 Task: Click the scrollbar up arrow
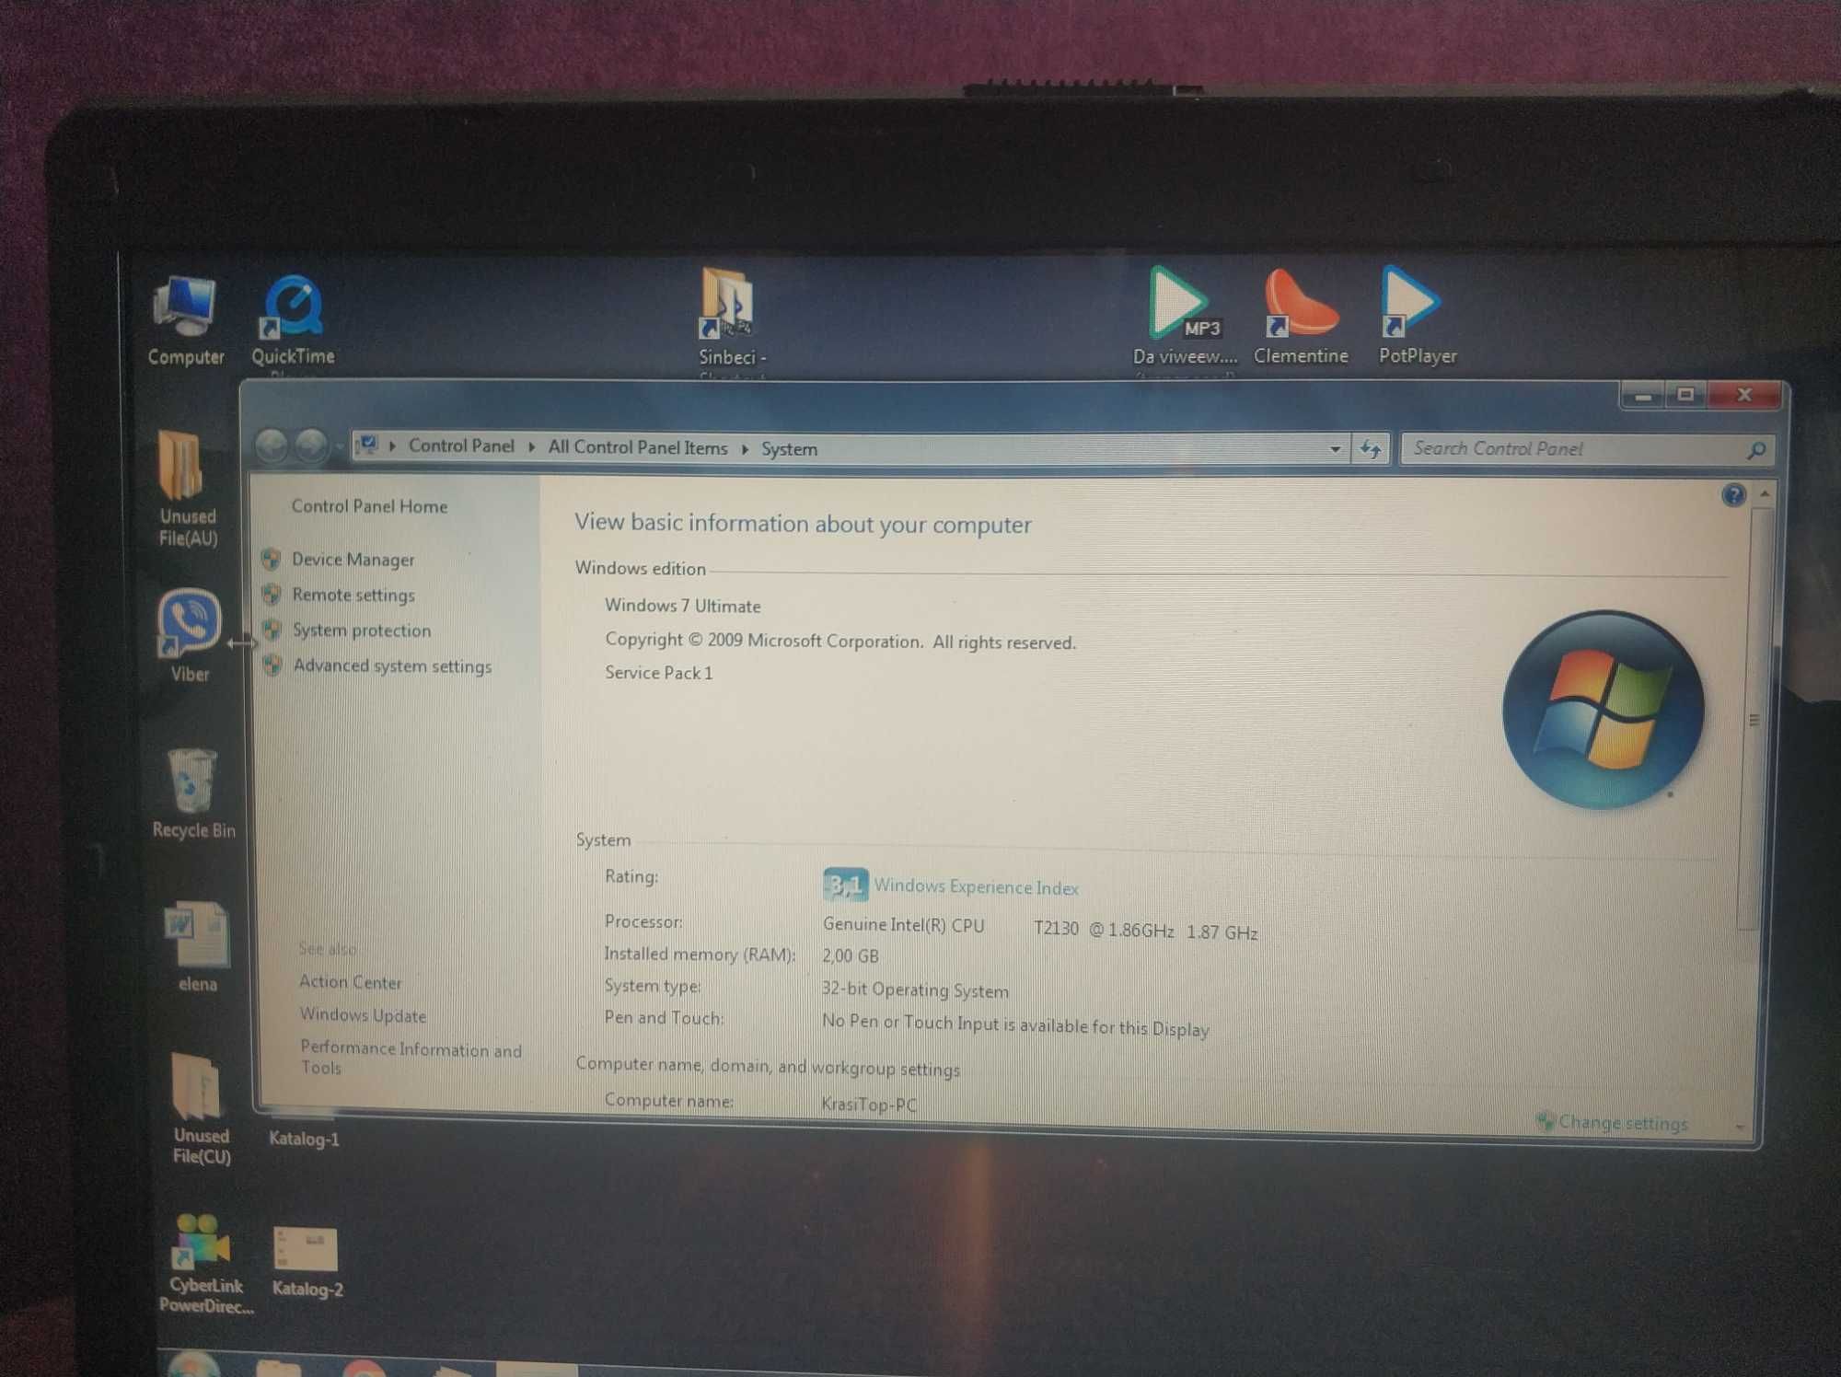1764,494
